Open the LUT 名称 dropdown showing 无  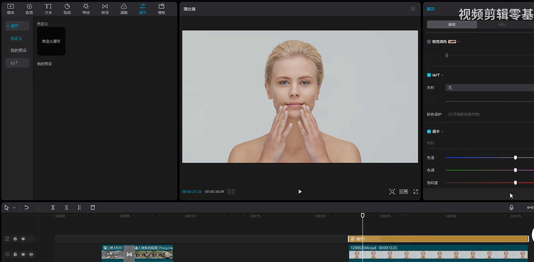[x=489, y=88]
